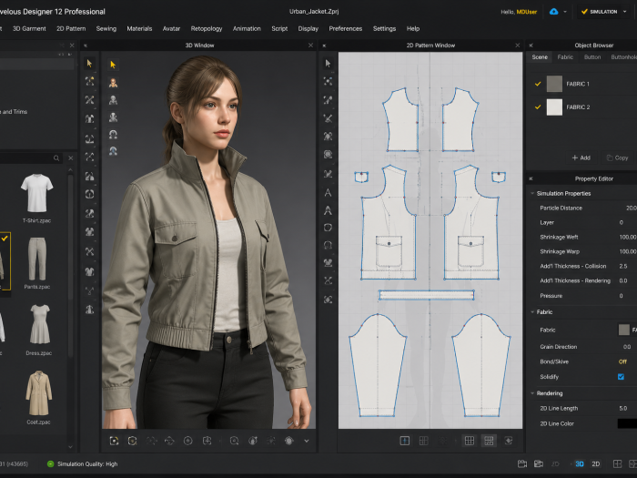Click the FABRIC 1 gray color swatch
637x478 pixels.
[554, 84]
